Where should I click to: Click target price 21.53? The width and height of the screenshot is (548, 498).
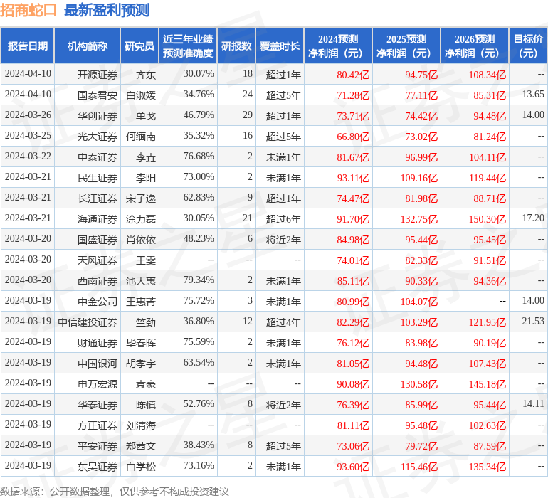(x=533, y=321)
